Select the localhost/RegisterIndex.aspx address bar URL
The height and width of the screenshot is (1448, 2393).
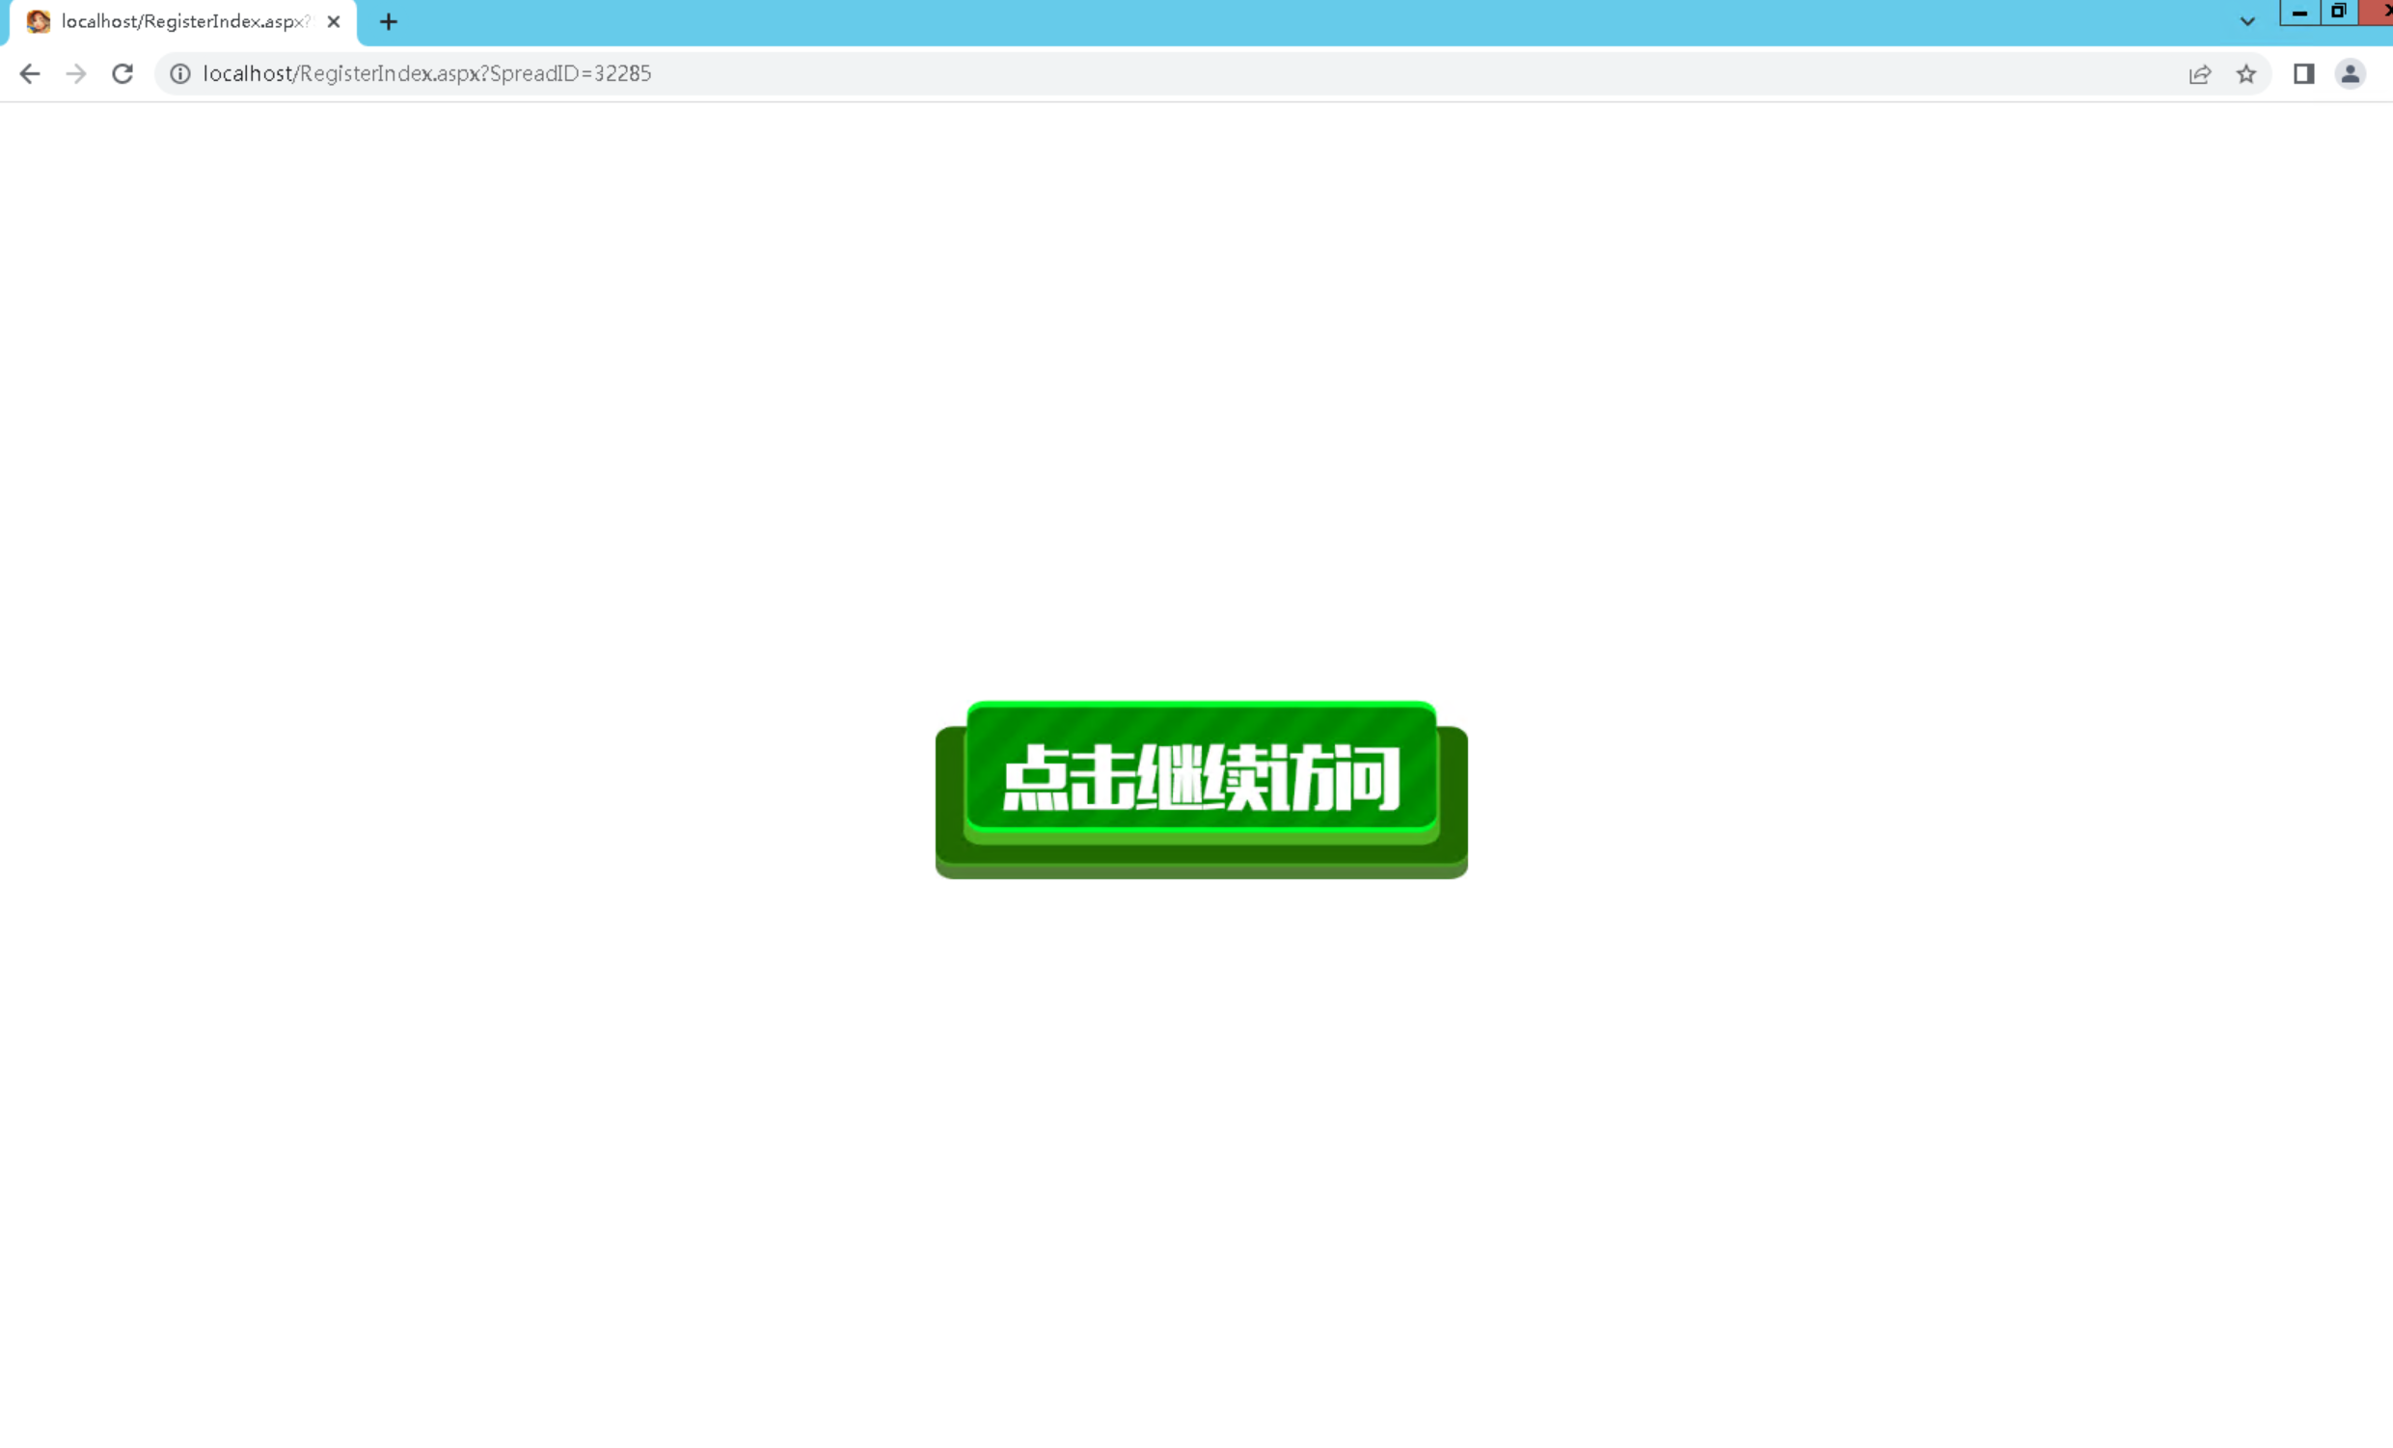426,74
